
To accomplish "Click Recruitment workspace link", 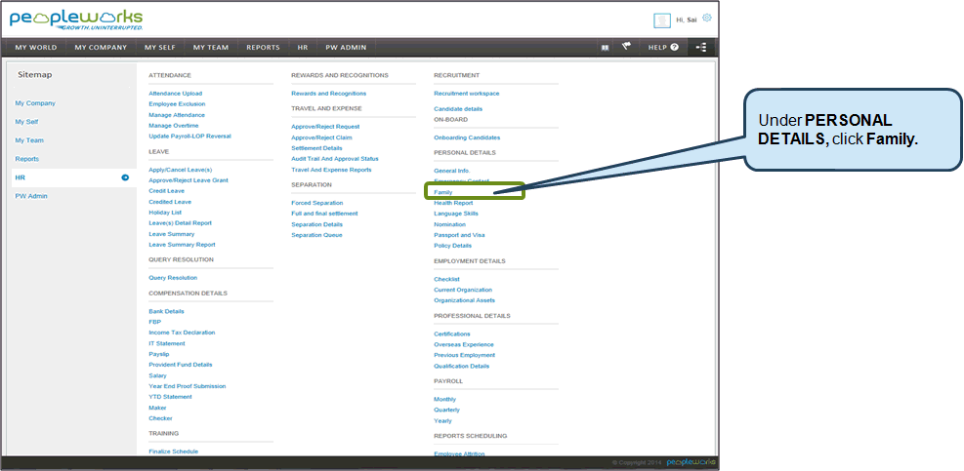I will [x=466, y=94].
